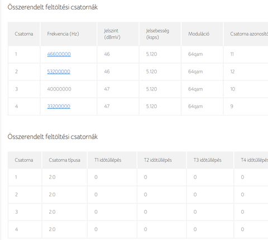Select channel identifier value 9
Viewport: 268px width, 240px height.
[x=232, y=107]
